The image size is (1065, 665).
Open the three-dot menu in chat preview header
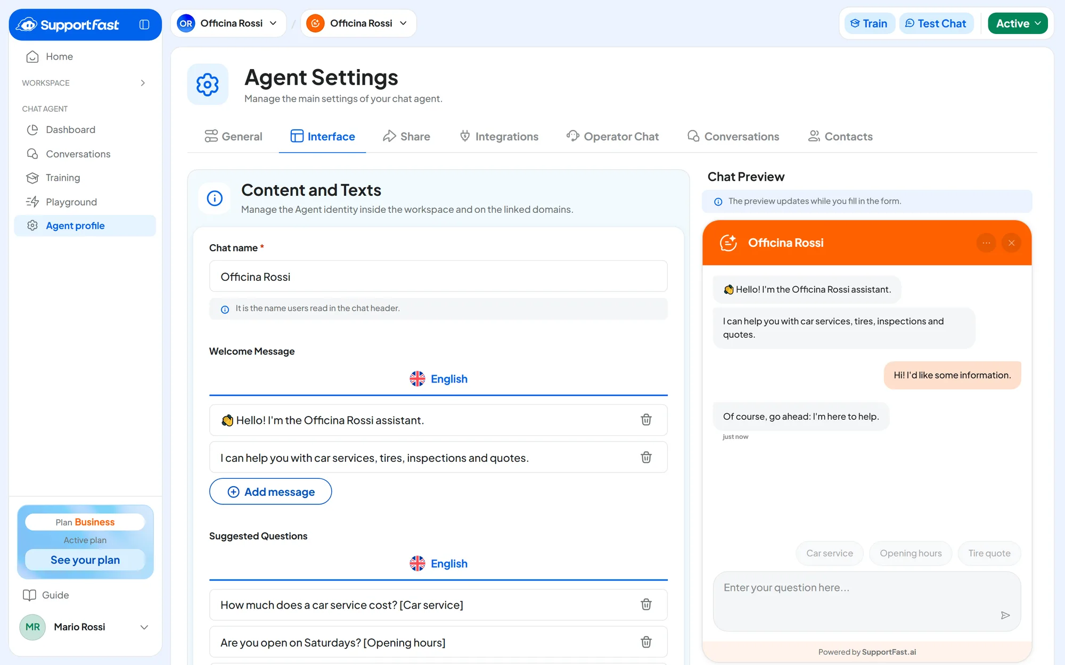[x=986, y=243]
